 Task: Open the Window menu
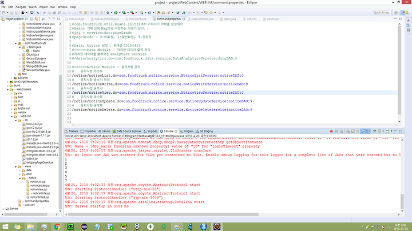point(62,7)
